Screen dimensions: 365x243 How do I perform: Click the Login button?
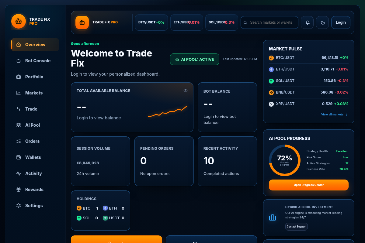[341, 22]
